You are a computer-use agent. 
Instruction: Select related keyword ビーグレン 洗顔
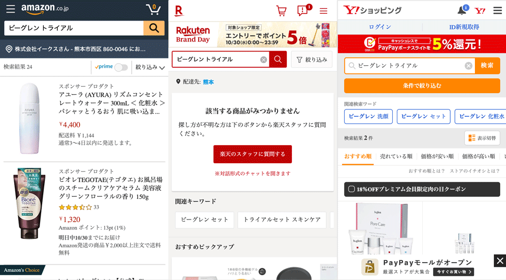click(368, 116)
